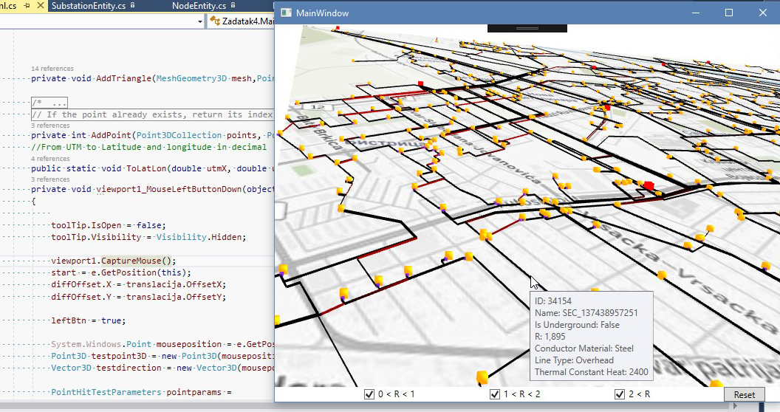Screen dimensions: 780x412
Task: Click the large red substation marker on map
Action: pos(649,185)
